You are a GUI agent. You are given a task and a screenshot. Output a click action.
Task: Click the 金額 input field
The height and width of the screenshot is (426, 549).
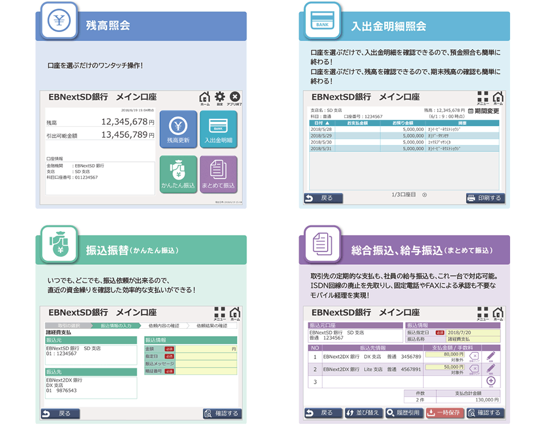point(206,349)
